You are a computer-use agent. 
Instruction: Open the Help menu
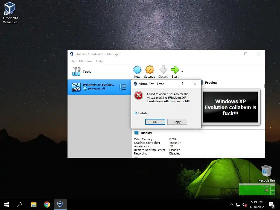pyautogui.click(x=99, y=61)
